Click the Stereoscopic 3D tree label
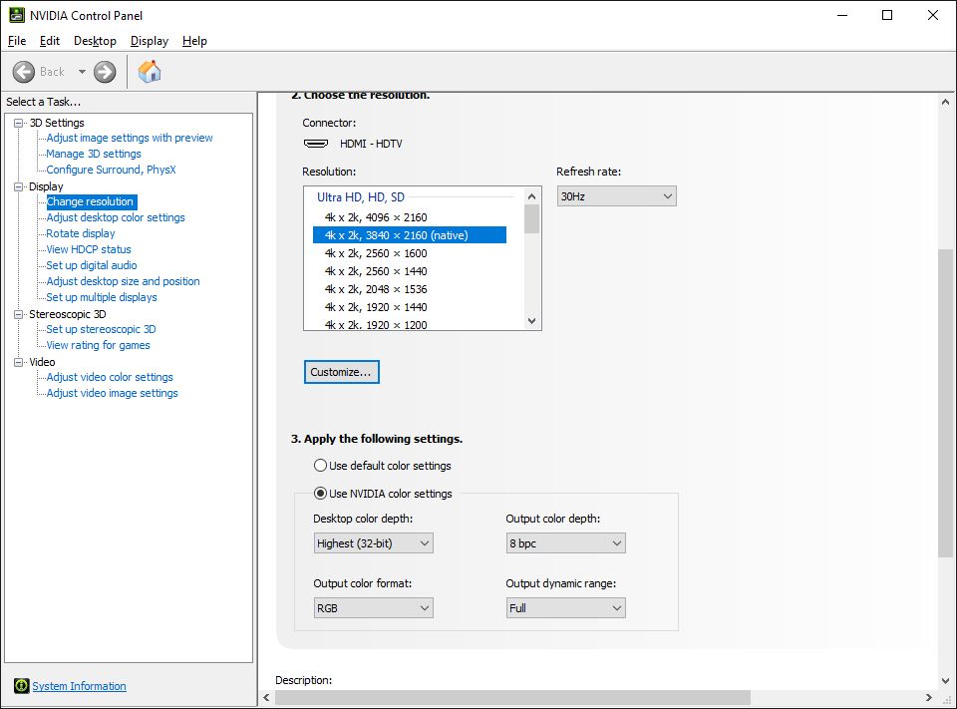This screenshot has height=709, width=957. tap(68, 314)
